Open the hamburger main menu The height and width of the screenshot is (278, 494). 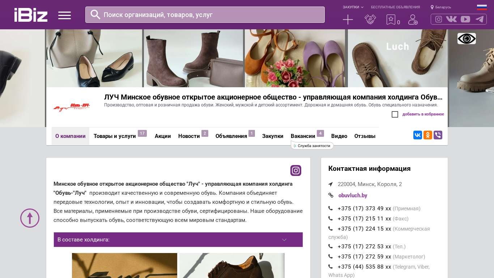(x=64, y=15)
